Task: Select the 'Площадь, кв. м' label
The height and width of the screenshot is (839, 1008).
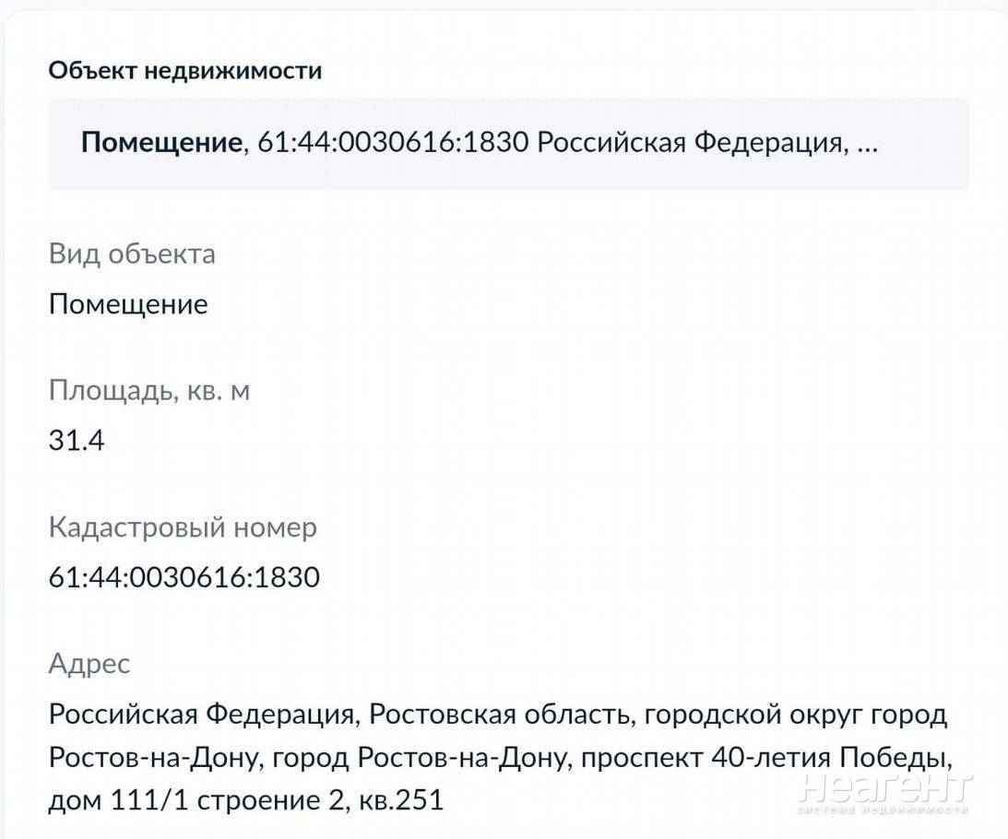Action: (149, 391)
